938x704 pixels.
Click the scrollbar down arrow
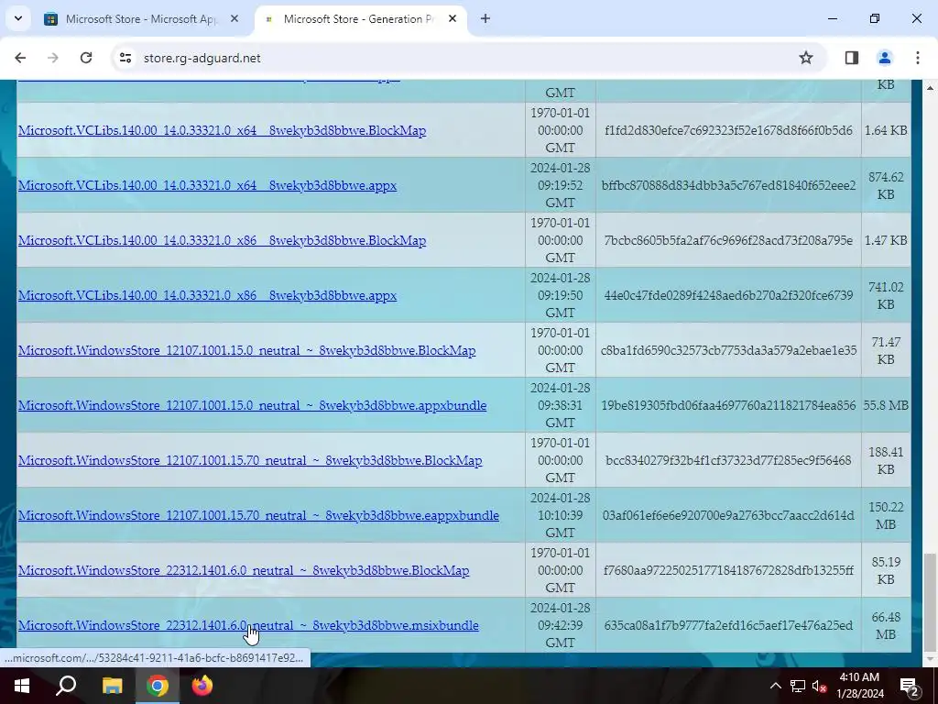point(930,658)
